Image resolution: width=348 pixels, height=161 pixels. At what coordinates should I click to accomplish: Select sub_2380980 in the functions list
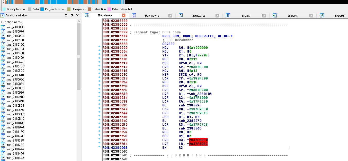click(15, 92)
